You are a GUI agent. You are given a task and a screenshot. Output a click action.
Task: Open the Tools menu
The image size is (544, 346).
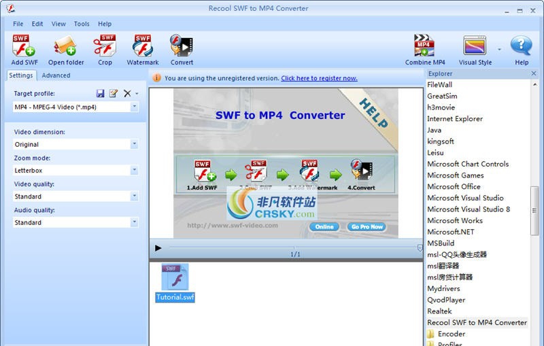(x=82, y=24)
